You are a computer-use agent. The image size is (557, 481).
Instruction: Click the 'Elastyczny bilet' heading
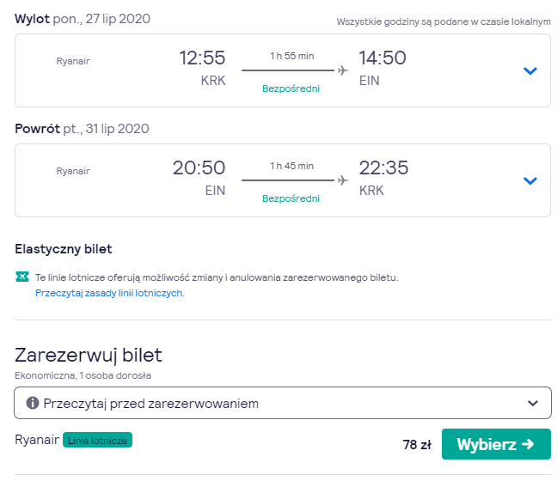coord(64,249)
